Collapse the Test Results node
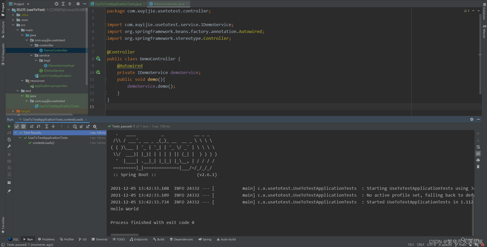The width and height of the screenshot is (487, 247). (x=15, y=133)
